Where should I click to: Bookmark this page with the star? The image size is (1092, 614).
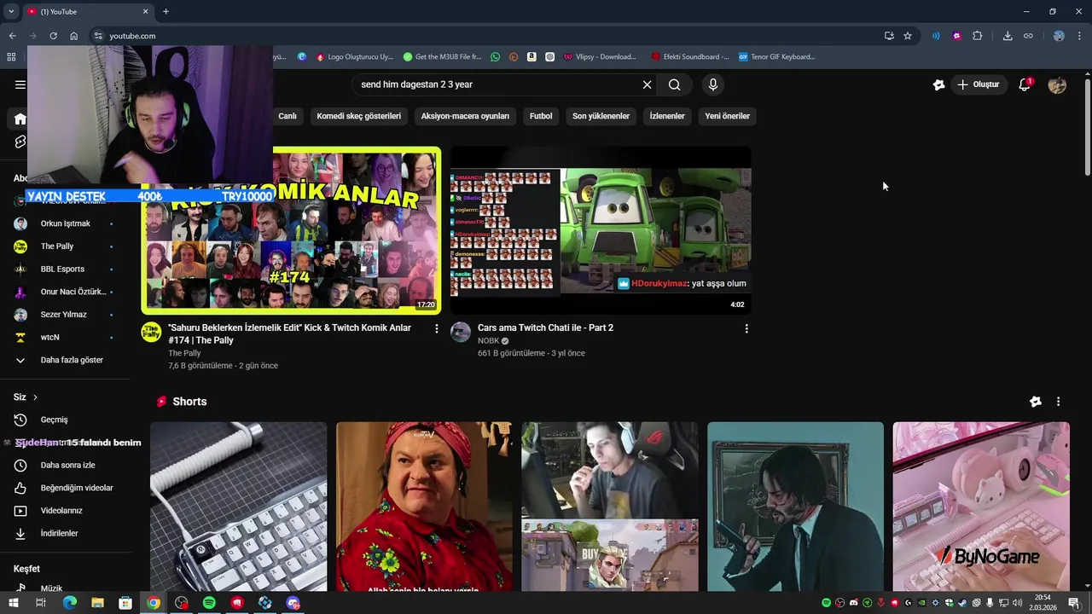click(908, 36)
